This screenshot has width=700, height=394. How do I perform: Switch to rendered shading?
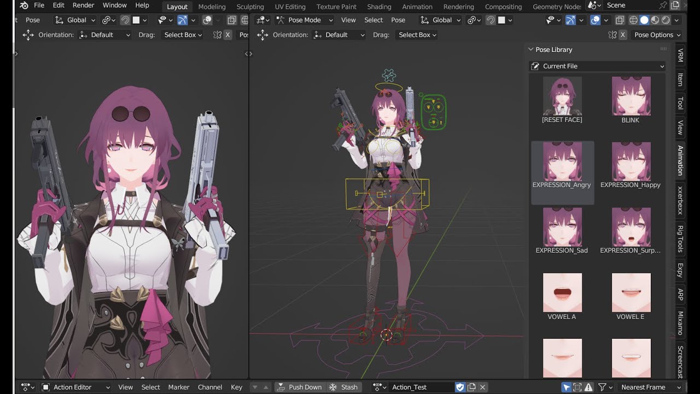pyautogui.click(x=666, y=20)
